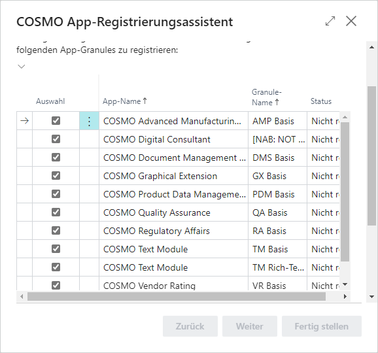Sort by Granule-Name column header
Viewport: 378px width, 353px height.
click(x=267, y=97)
